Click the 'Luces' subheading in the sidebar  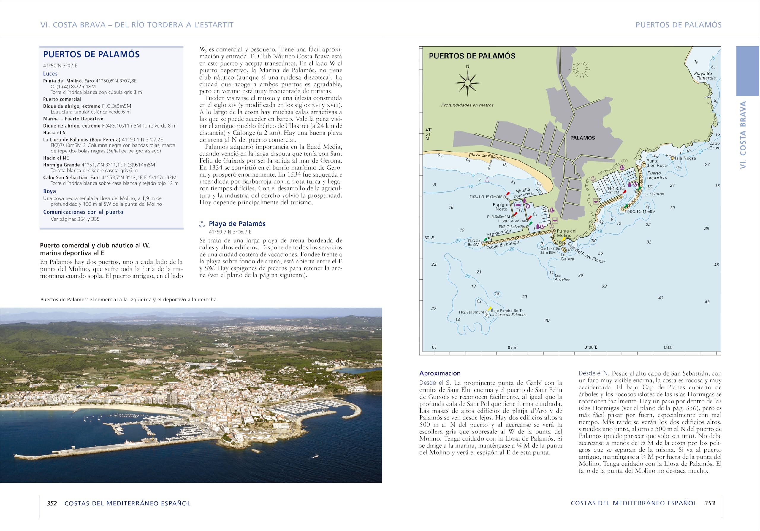tap(50, 74)
